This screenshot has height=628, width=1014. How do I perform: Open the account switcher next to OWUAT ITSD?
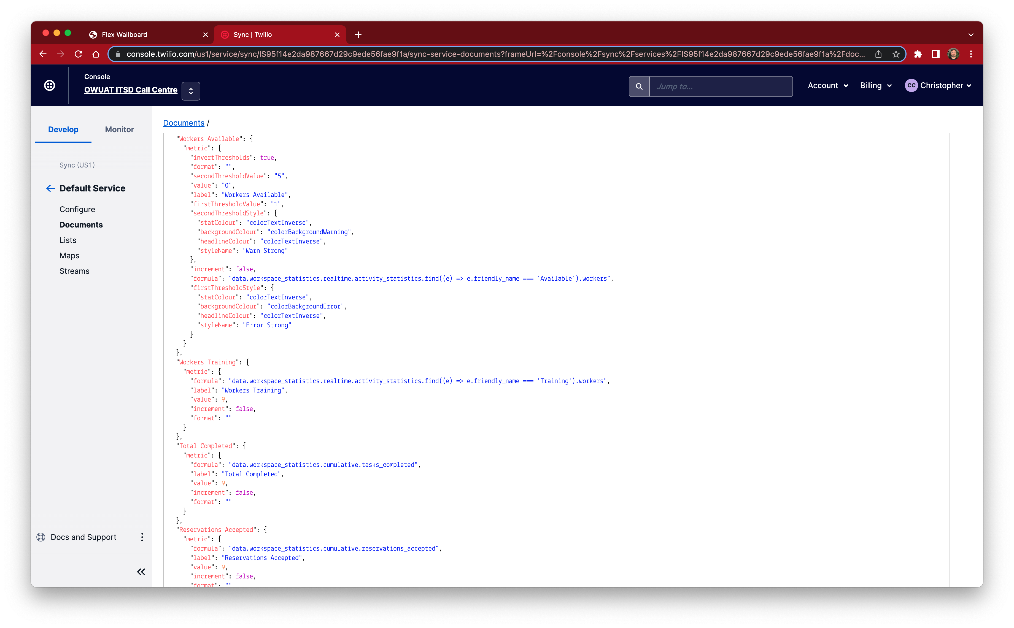coord(191,91)
